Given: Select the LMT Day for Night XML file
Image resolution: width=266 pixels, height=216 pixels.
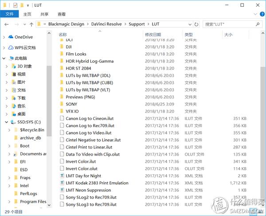Looking at the screenshot, I should coord(83,176).
